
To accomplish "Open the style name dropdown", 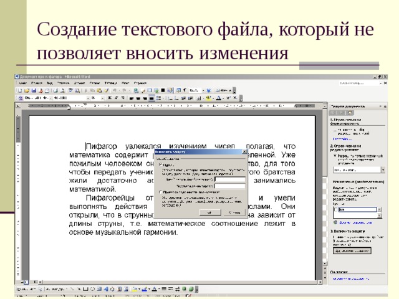I will 50,98.
